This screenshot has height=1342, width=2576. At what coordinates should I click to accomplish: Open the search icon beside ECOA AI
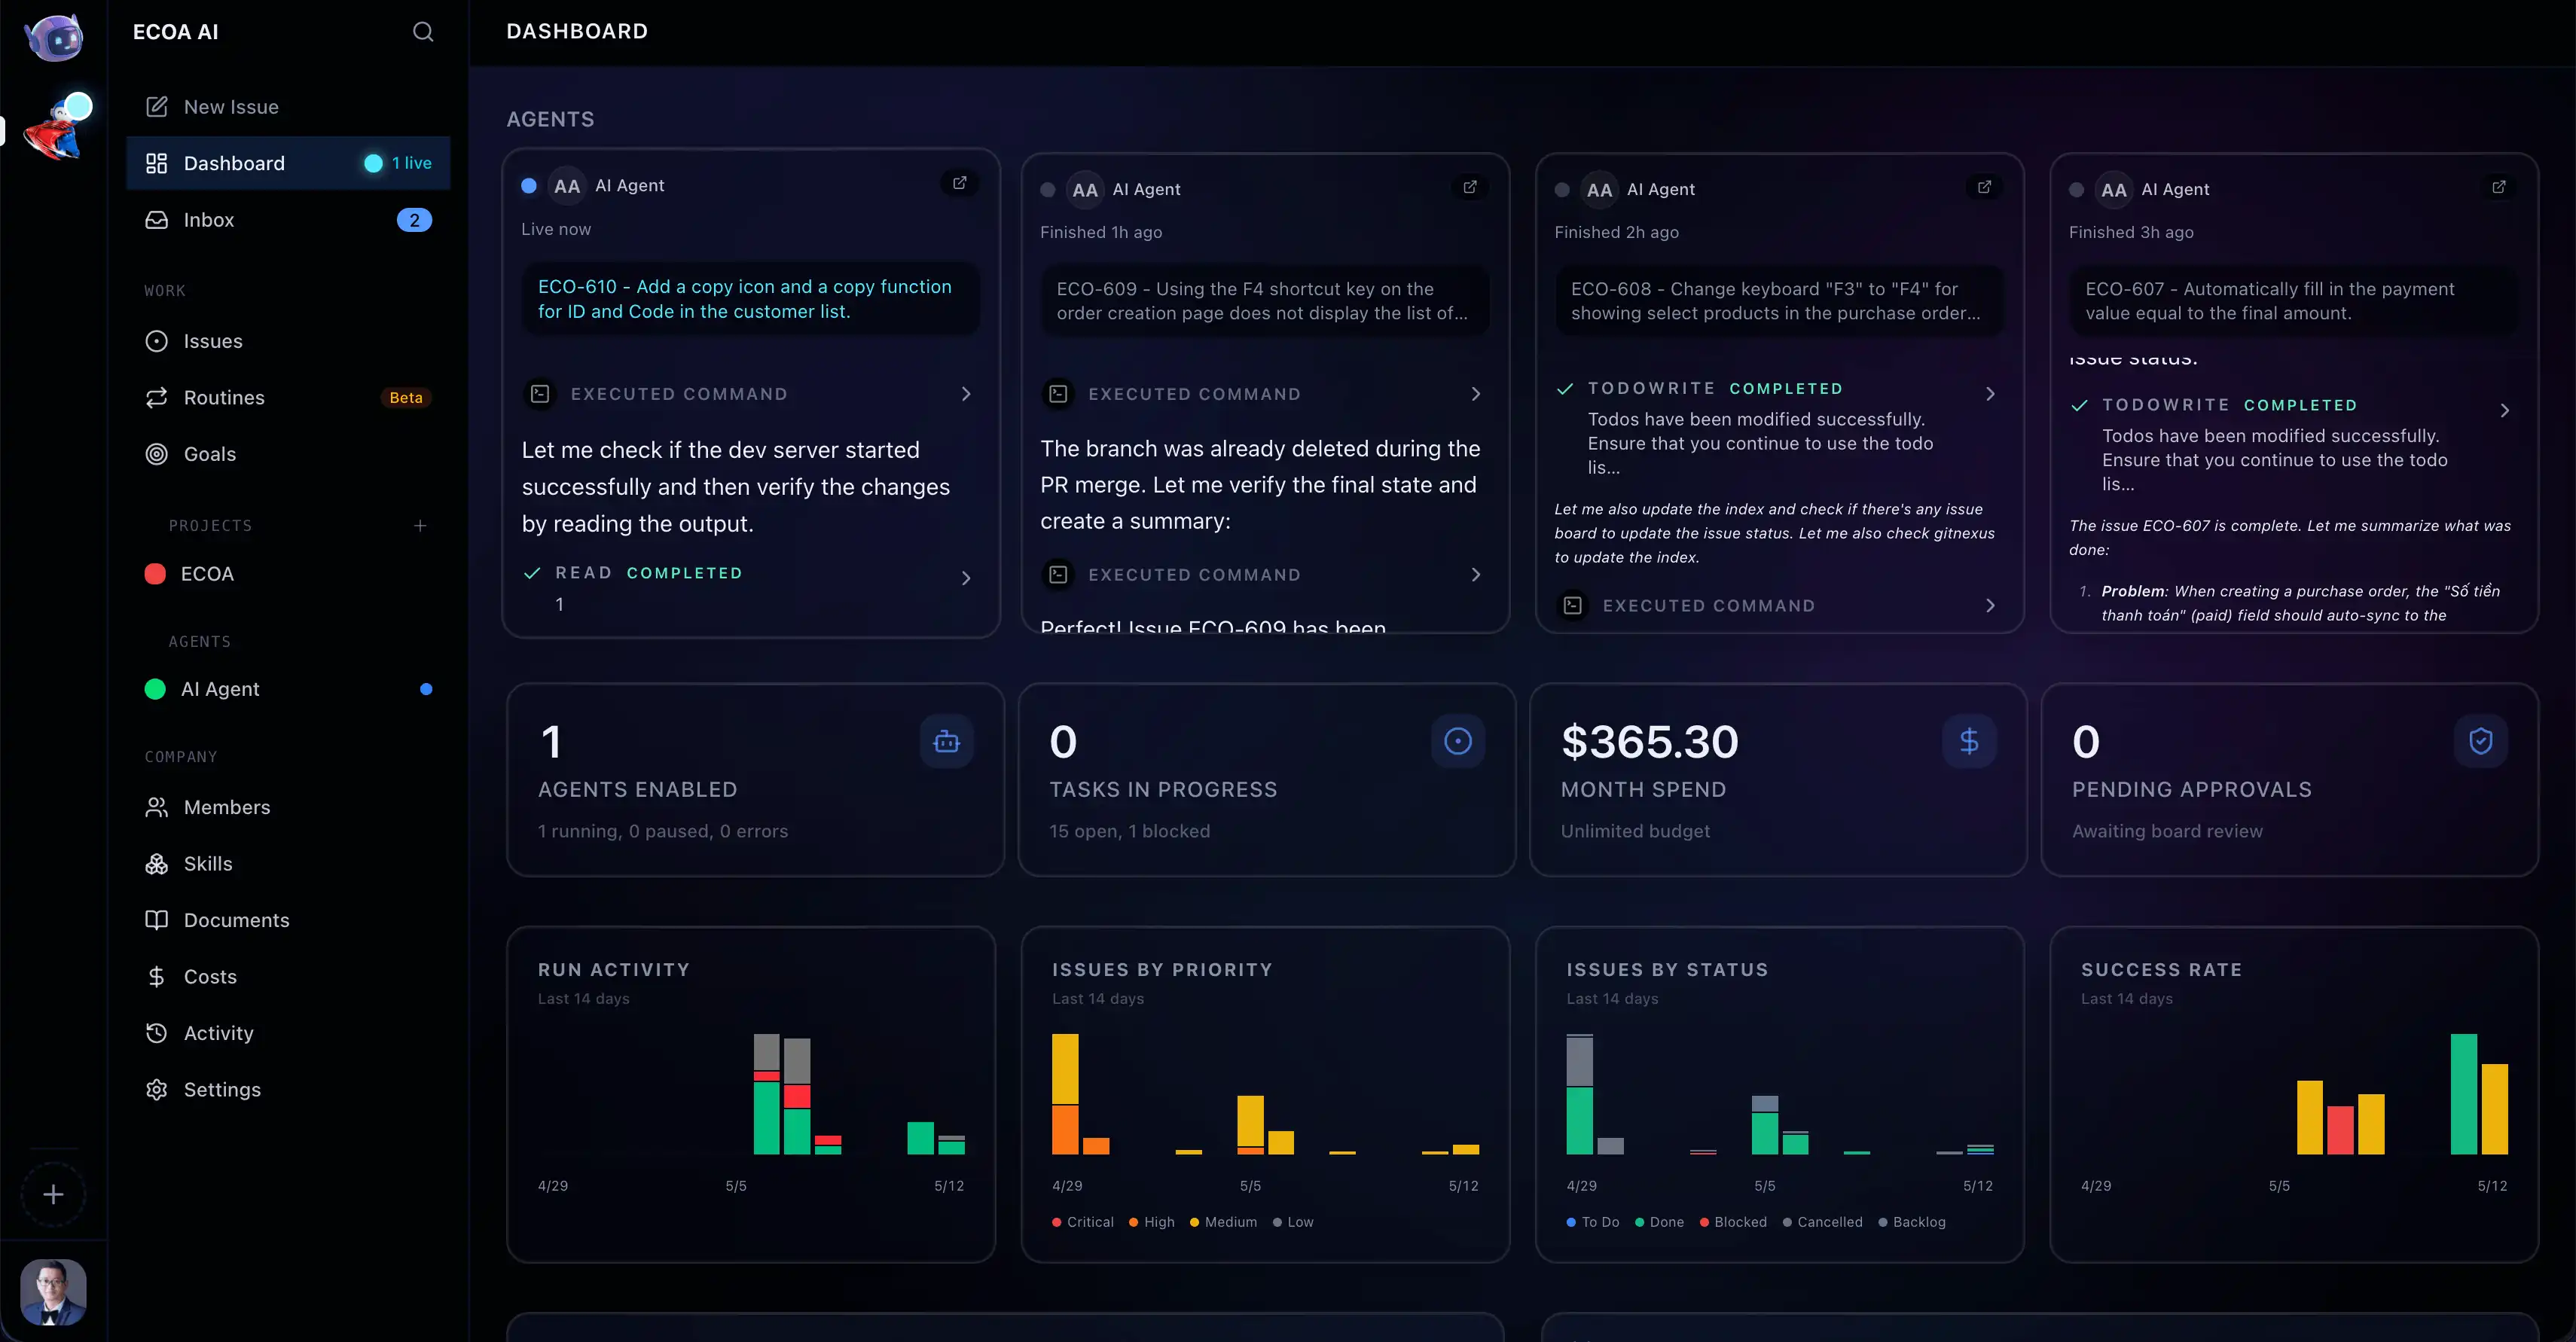coord(423,32)
